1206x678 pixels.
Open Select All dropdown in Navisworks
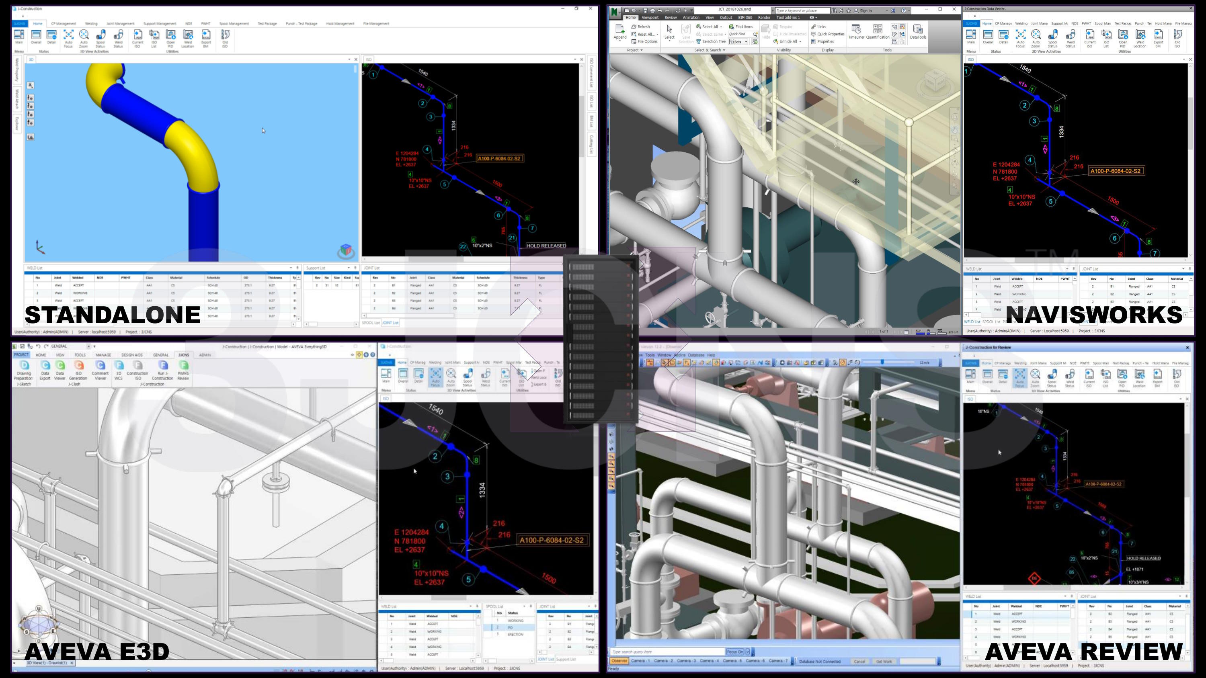click(x=721, y=27)
